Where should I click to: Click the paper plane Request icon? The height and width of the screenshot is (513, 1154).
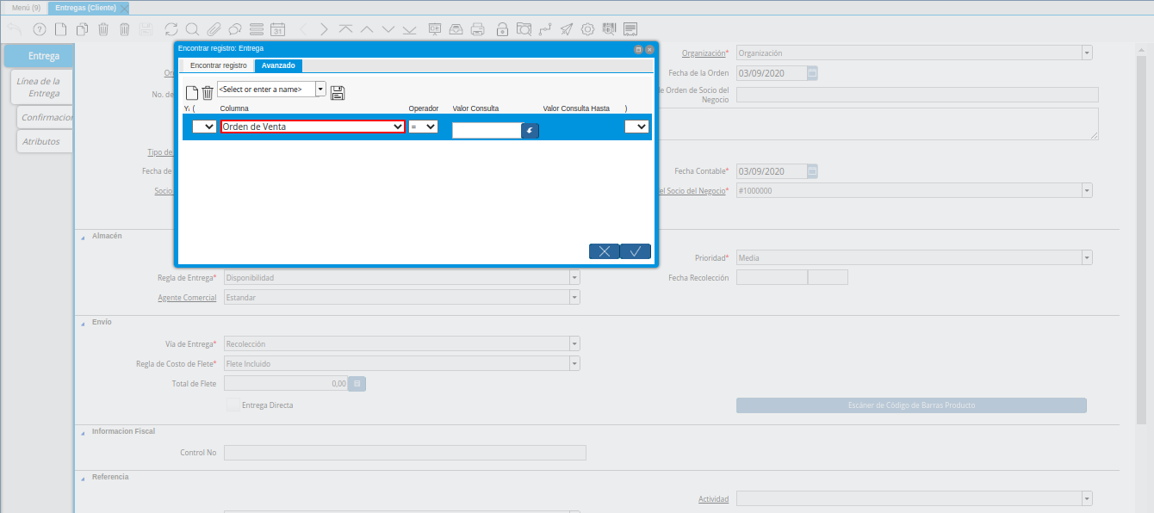(x=566, y=29)
